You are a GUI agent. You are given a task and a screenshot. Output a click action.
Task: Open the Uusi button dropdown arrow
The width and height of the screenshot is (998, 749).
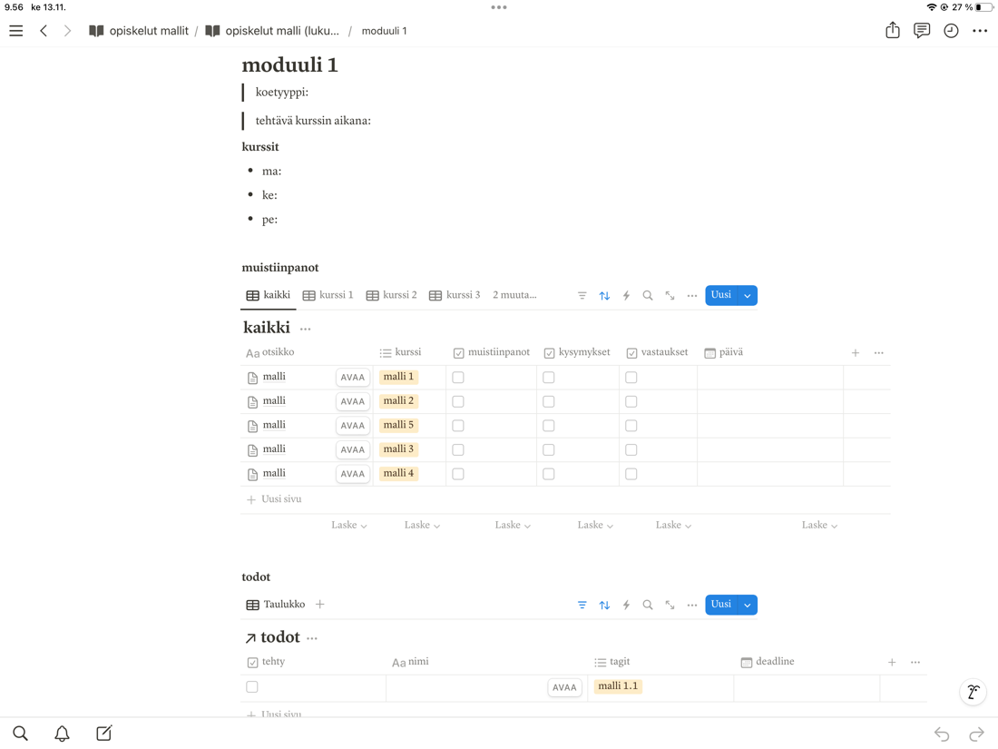click(x=747, y=295)
